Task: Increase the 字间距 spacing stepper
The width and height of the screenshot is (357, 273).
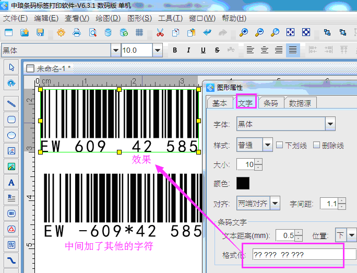Action: tap(341, 200)
